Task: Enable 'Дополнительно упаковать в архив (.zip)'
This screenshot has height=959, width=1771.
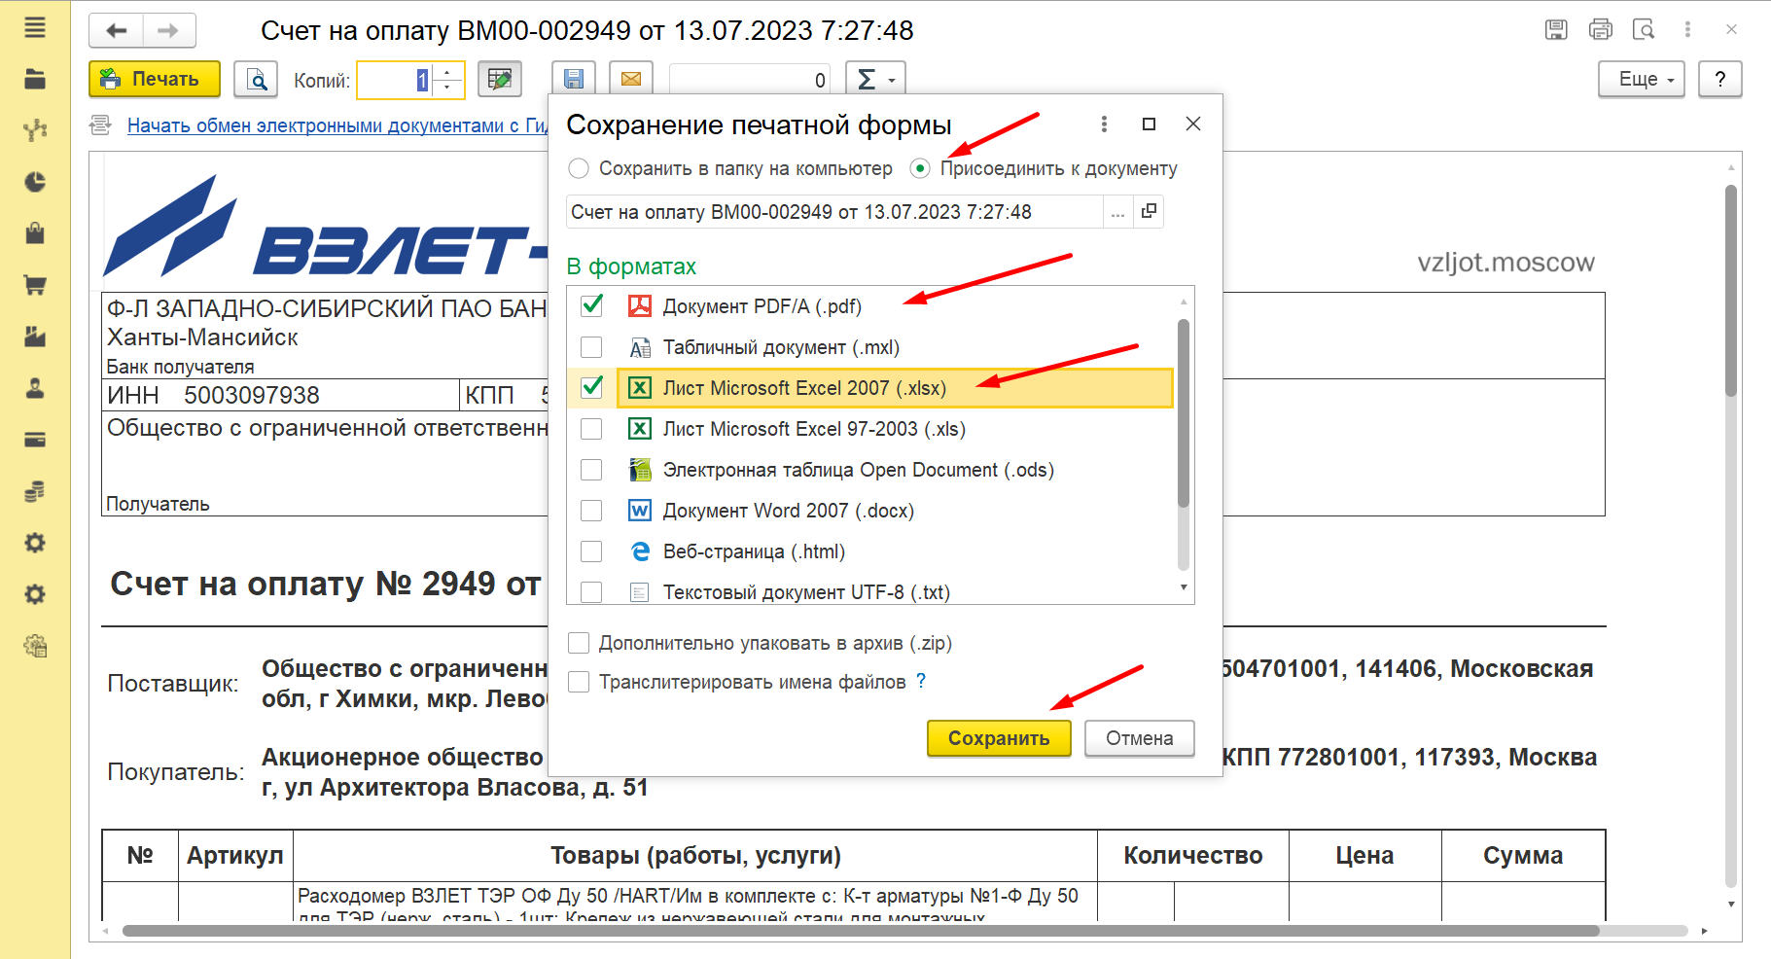Action: 579,643
